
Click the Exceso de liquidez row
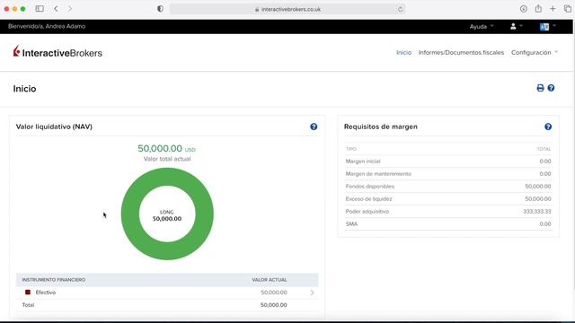[x=448, y=199]
